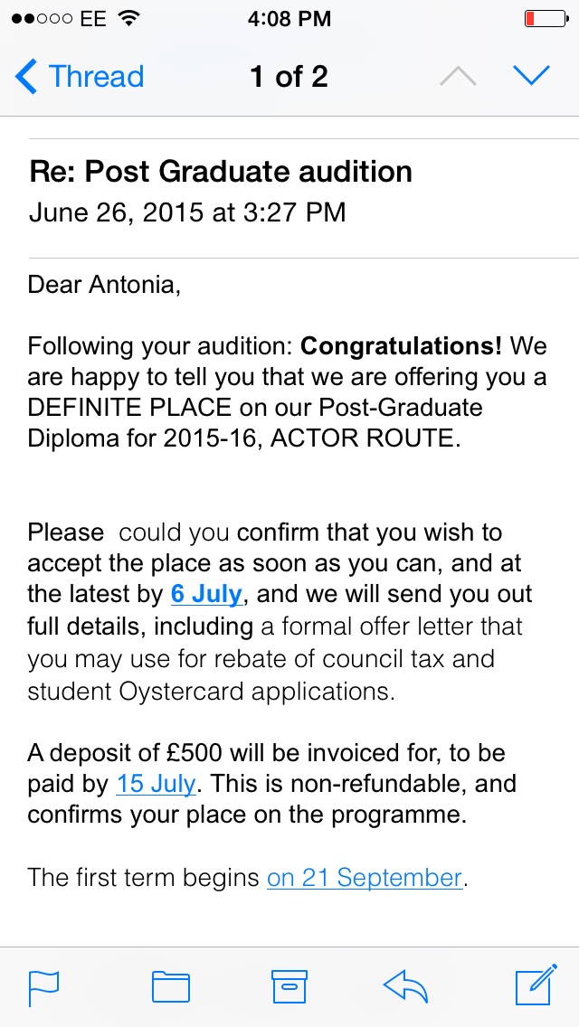This screenshot has height=1027, width=579.
Task: Compose a new email
Action: (x=536, y=986)
